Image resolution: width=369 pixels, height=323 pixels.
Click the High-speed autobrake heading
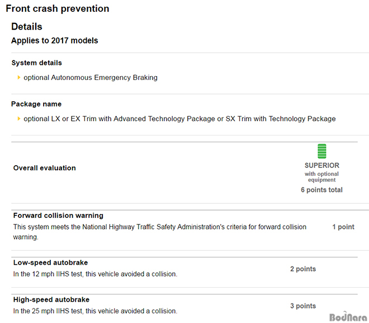(51, 299)
